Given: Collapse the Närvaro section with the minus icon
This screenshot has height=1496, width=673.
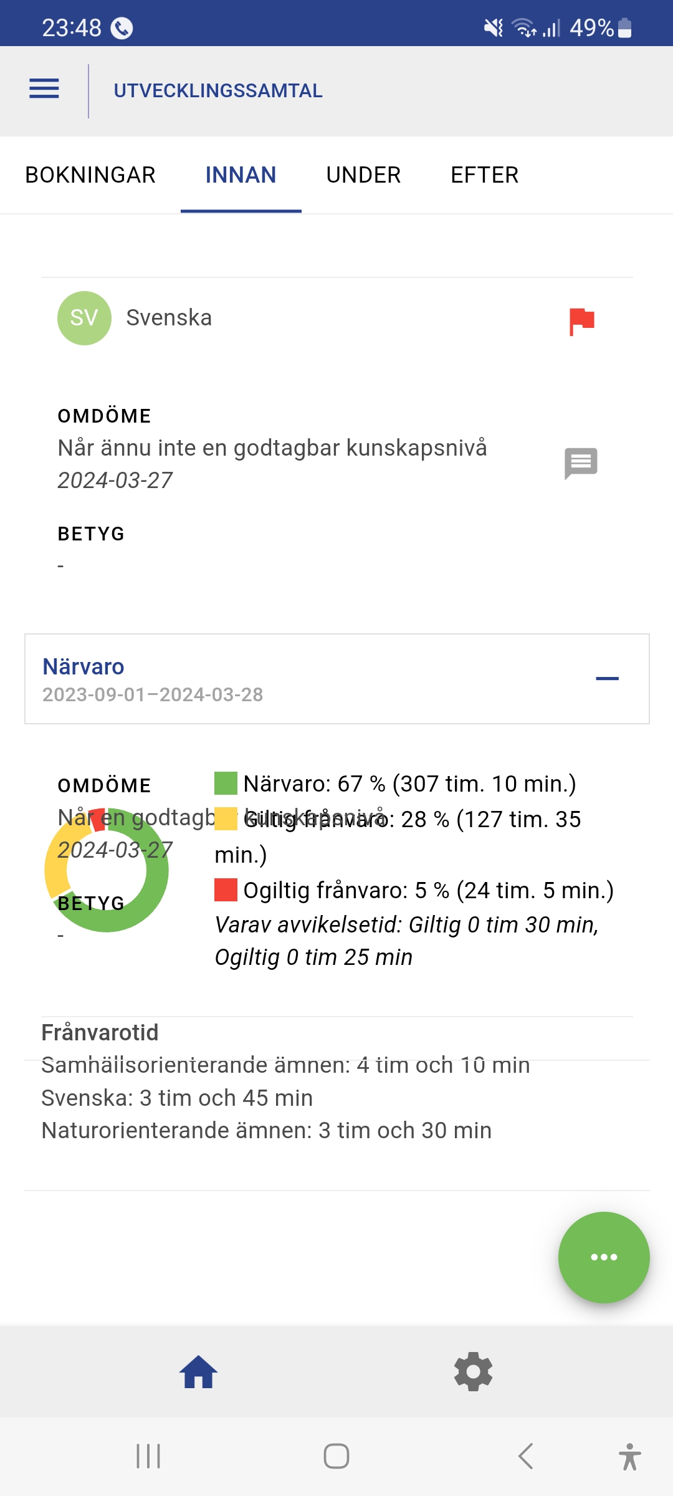Looking at the screenshot, I should (x=607, y=679).
